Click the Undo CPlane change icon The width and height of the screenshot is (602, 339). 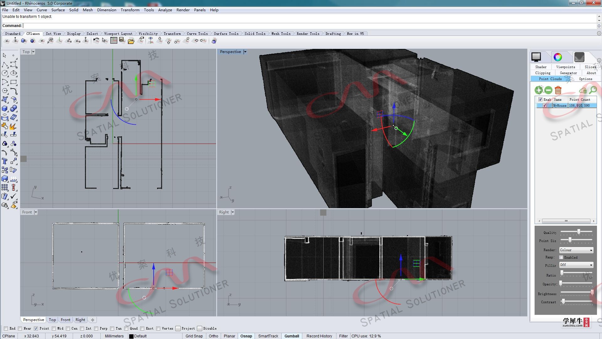(96, 40)
